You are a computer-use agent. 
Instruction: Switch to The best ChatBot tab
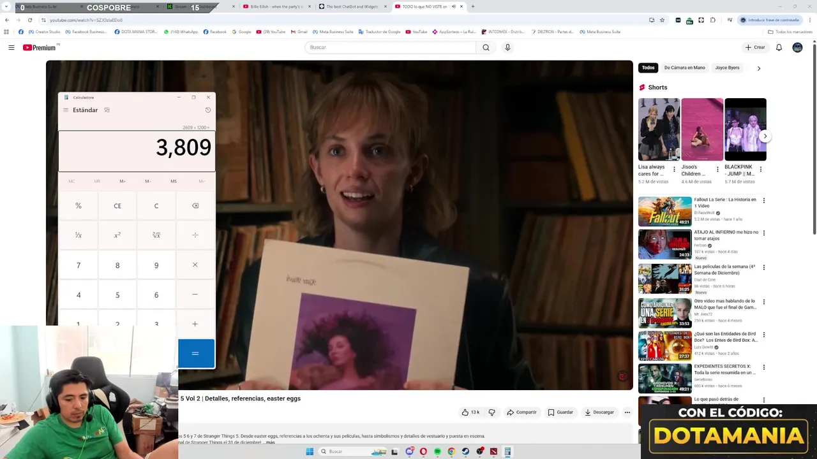coord(351,6)
